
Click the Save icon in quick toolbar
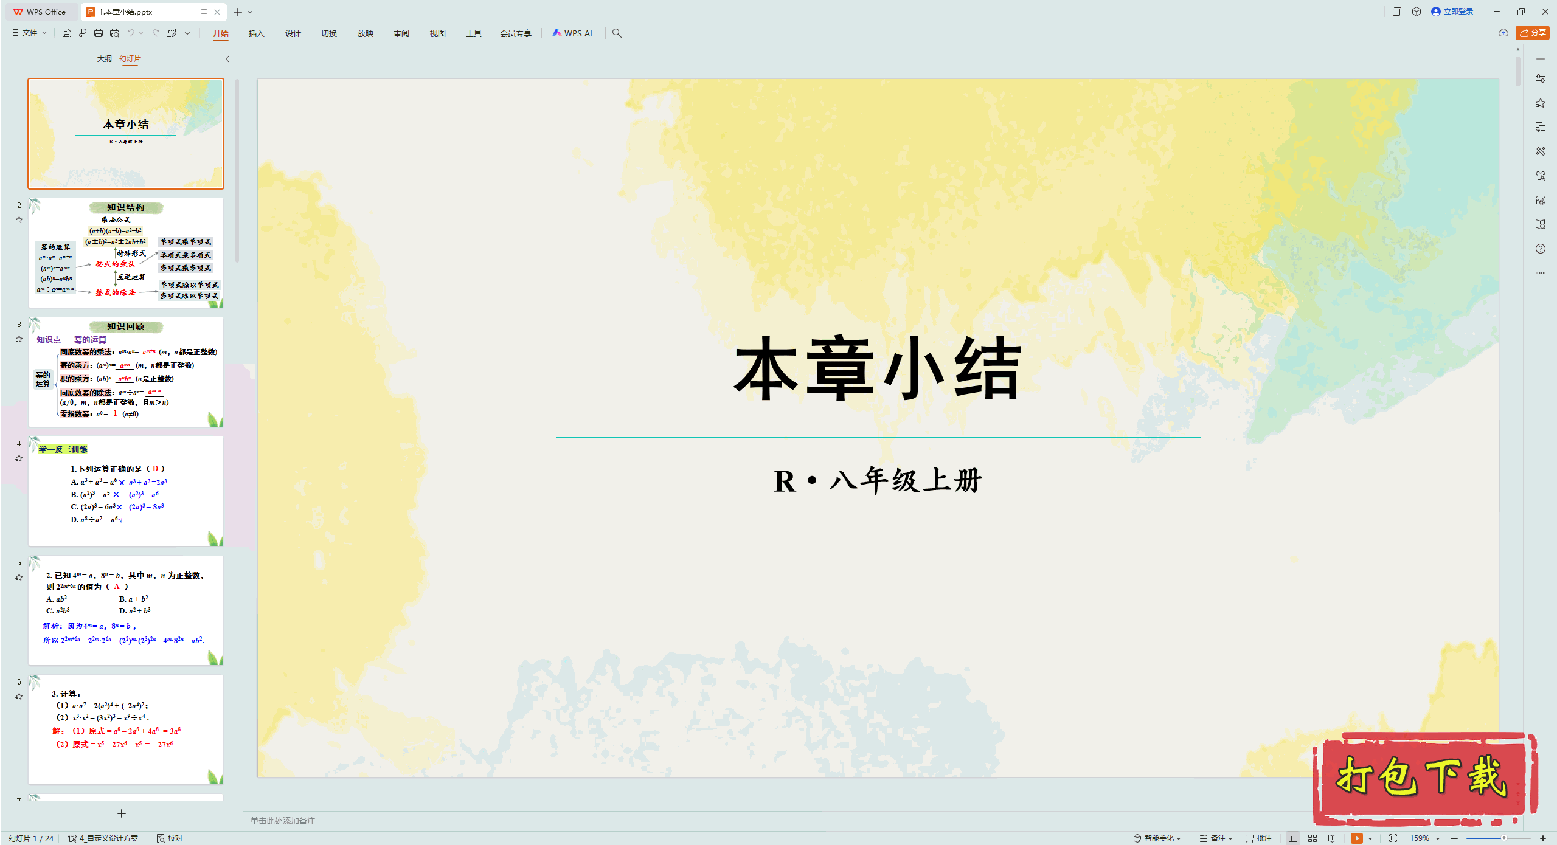(x=67, y=33)
